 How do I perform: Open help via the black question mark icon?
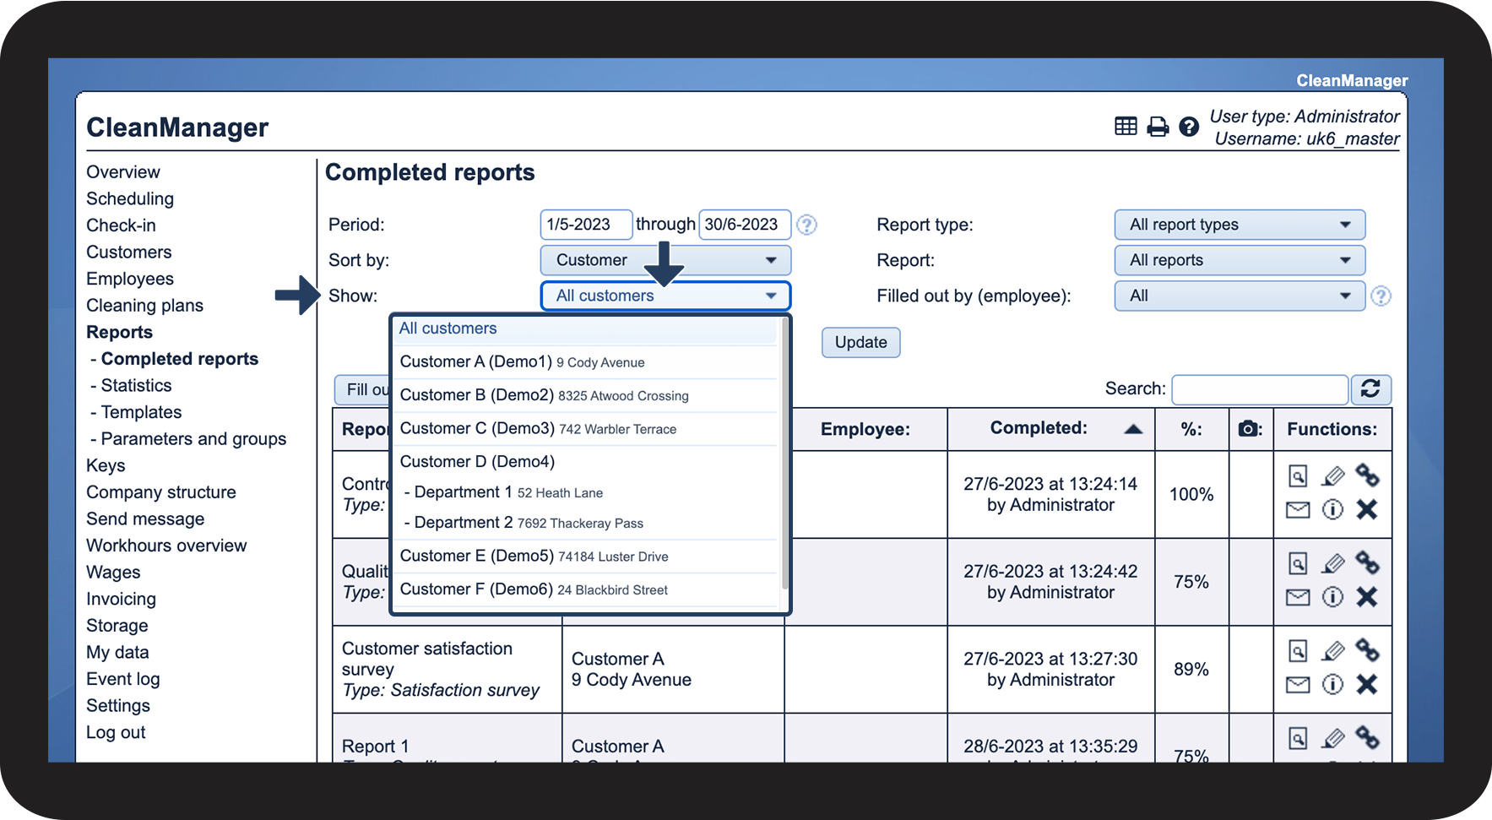[1189, 127]
